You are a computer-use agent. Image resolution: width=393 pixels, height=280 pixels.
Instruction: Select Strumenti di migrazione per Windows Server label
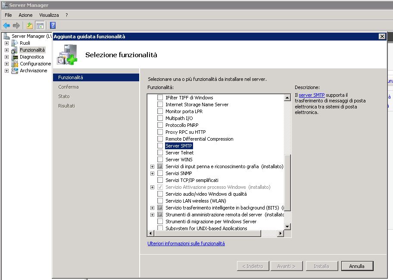pyautogui.click(x=211, y=222)
